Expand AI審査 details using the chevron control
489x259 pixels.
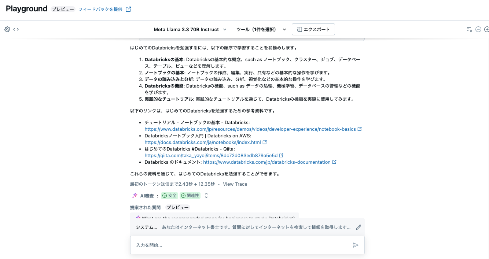[206, 195]
